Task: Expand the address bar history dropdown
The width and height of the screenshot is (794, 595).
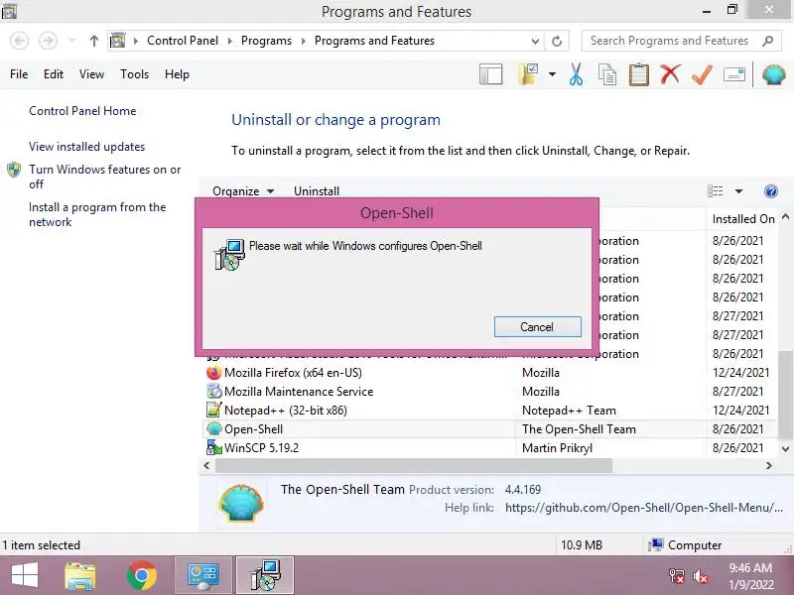Action: (x=535, y=41)
